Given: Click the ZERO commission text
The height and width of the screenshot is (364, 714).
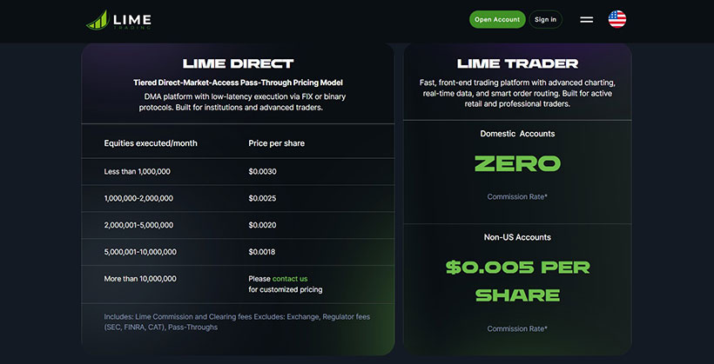Looking at the screenshot, I should tap(518, 163).
